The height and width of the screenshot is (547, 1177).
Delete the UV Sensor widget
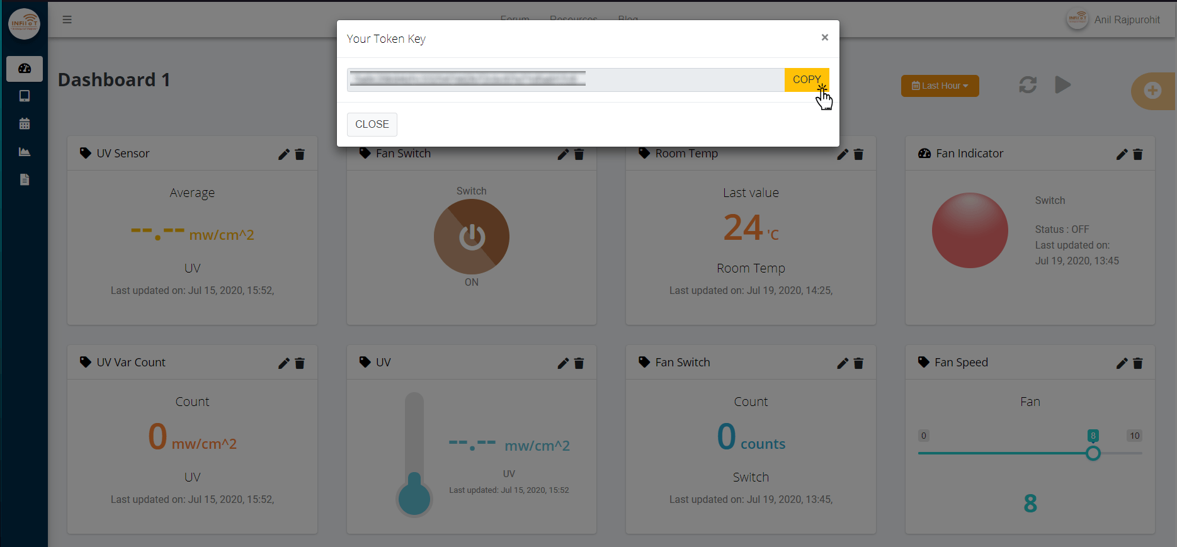tap(300, 154)
